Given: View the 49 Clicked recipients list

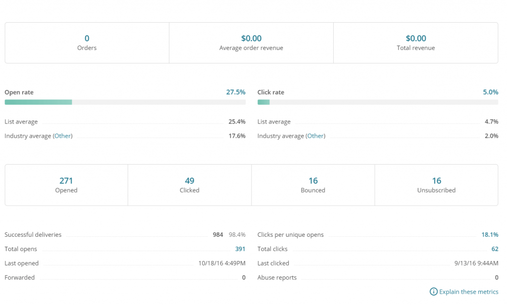Looking at the screenshot, I should pos(190,181).
